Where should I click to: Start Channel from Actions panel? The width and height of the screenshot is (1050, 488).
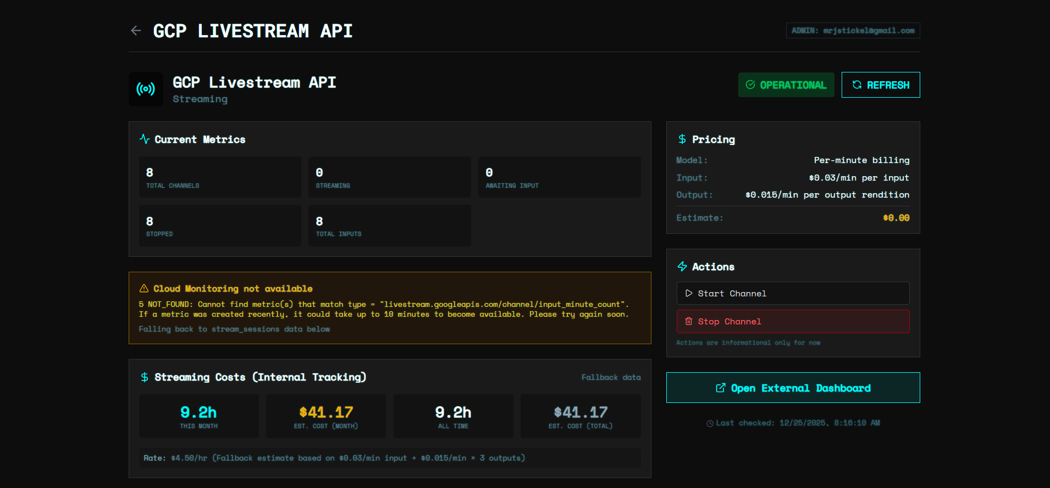click(793, 294)
